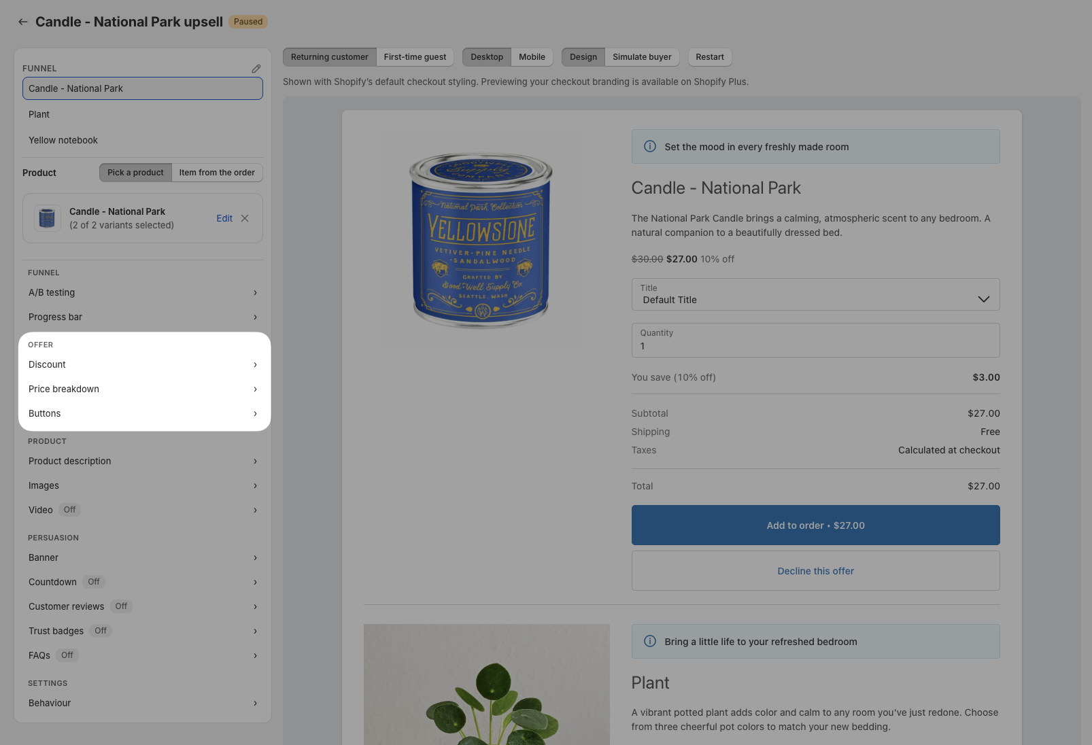Image resolution: width=1092 pixels, height=745 pixels.
Task: Remove Candle - National Park product with X
Action: click(x=245, y=218)
